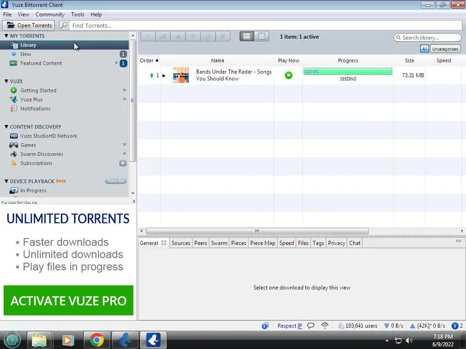Focus the Find Torrents search field
Image resolution: width=466 pixels, height=349 pixels.
pos(266,25)
